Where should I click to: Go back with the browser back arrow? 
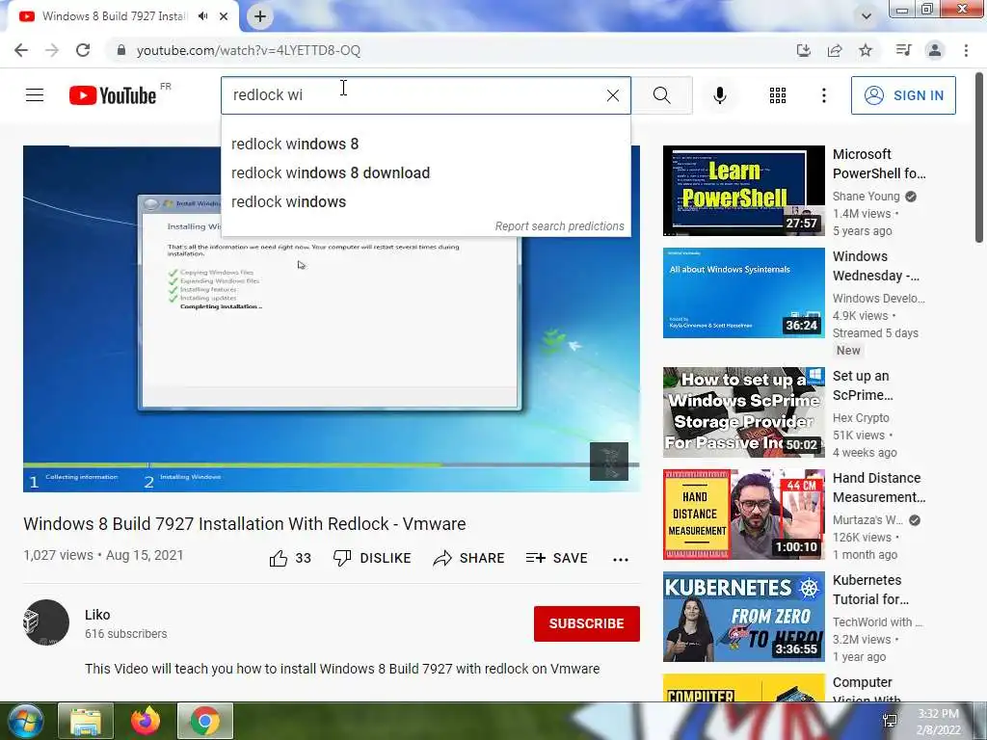21,50
